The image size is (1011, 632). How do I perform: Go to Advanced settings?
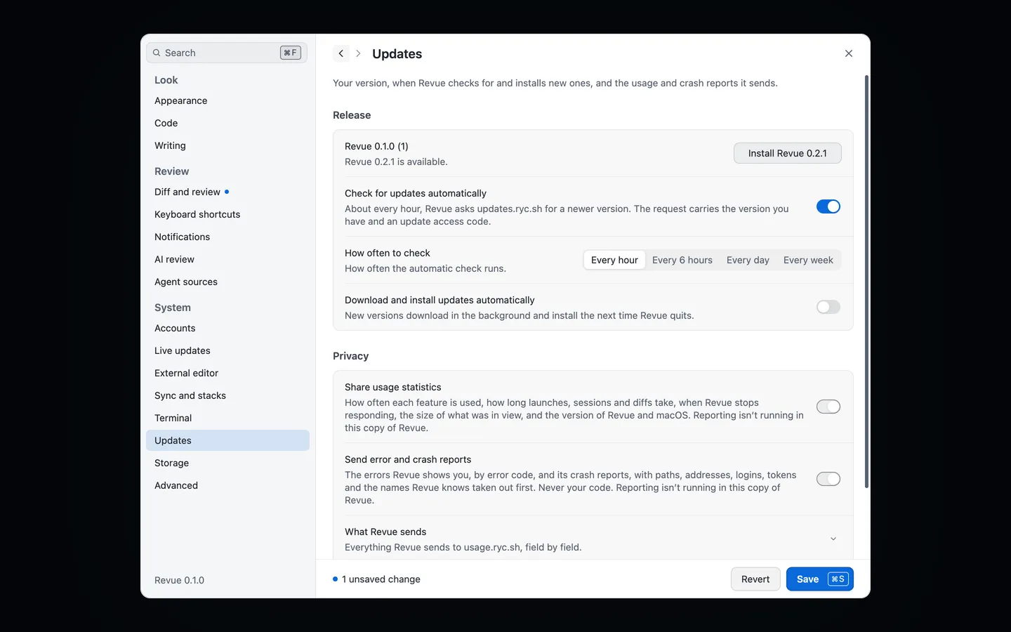tap(227, 485)
